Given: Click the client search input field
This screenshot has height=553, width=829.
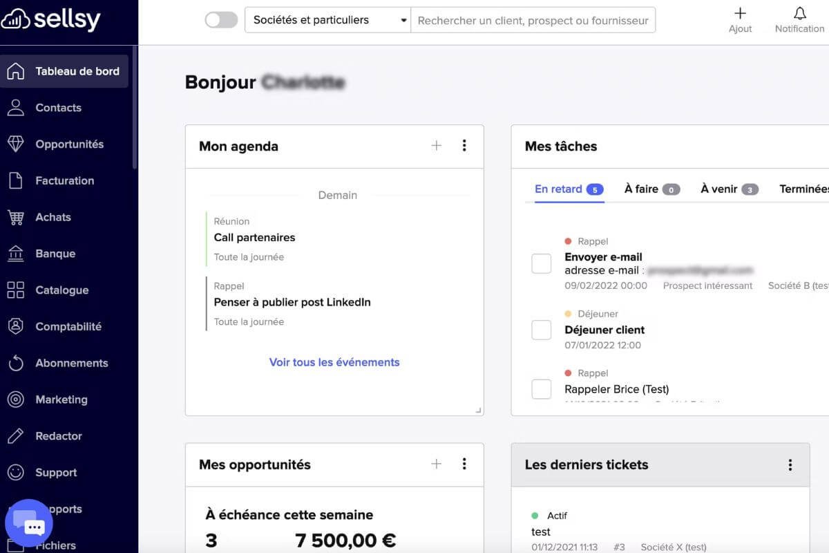Looking at the screenshot, I should click(x=532, y=20).
